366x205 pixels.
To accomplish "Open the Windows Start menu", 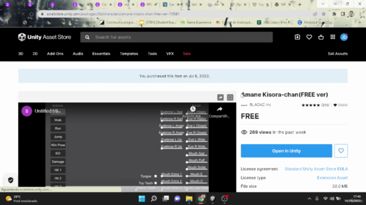I will [x=142, y=199].
